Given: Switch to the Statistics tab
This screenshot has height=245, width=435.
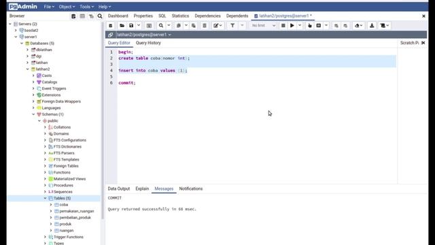Looking at the screenshot, I should pos(180,16).
